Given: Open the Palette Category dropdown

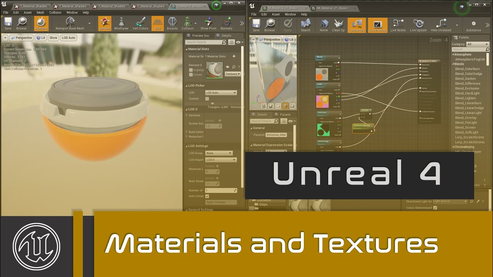Looking at the screenshot, I should coord(478,44).
